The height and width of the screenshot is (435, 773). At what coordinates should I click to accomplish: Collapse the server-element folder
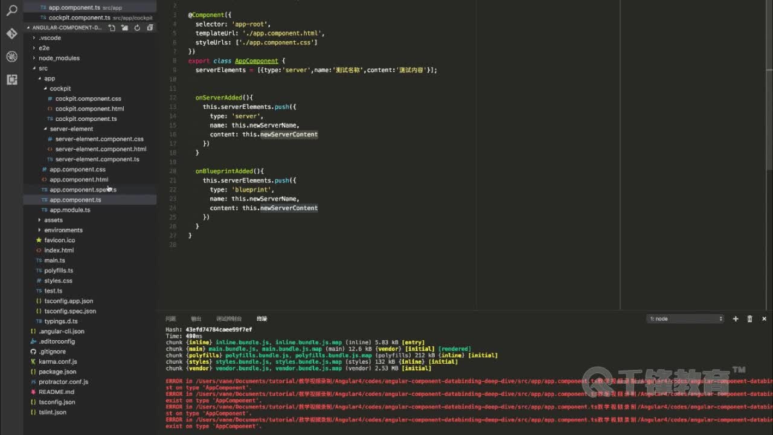71,129
